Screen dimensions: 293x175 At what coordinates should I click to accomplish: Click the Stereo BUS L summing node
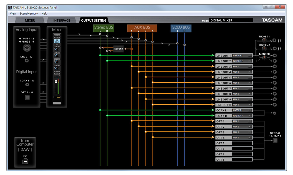[x=100, y=34]
